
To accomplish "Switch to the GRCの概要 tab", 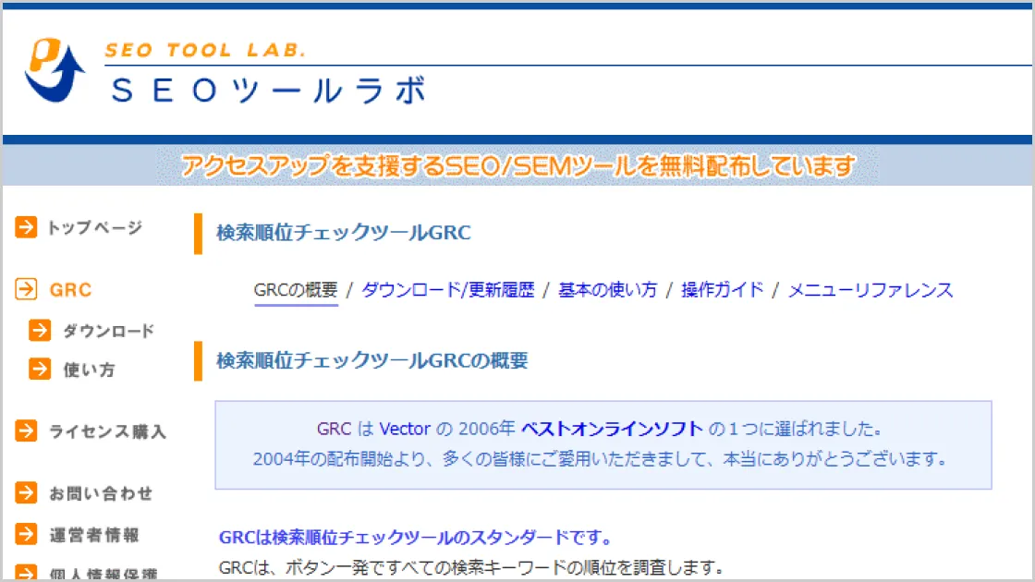I will tap(296, 290).
